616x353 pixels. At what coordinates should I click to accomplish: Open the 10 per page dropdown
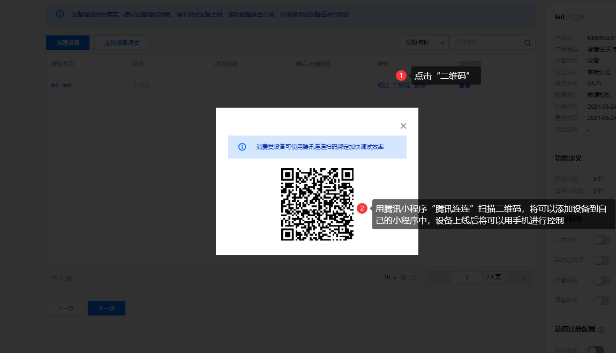tap(390, 277)
